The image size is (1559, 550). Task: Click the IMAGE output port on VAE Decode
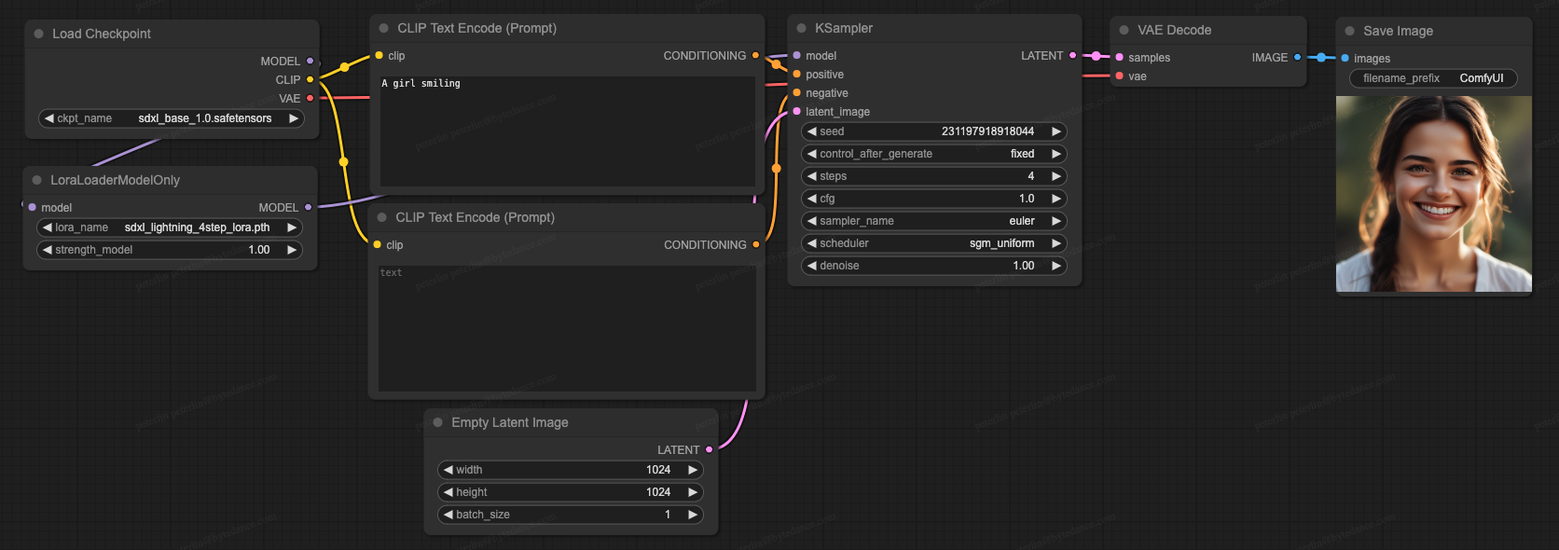pyautogui.click(x=1297, y=57)
